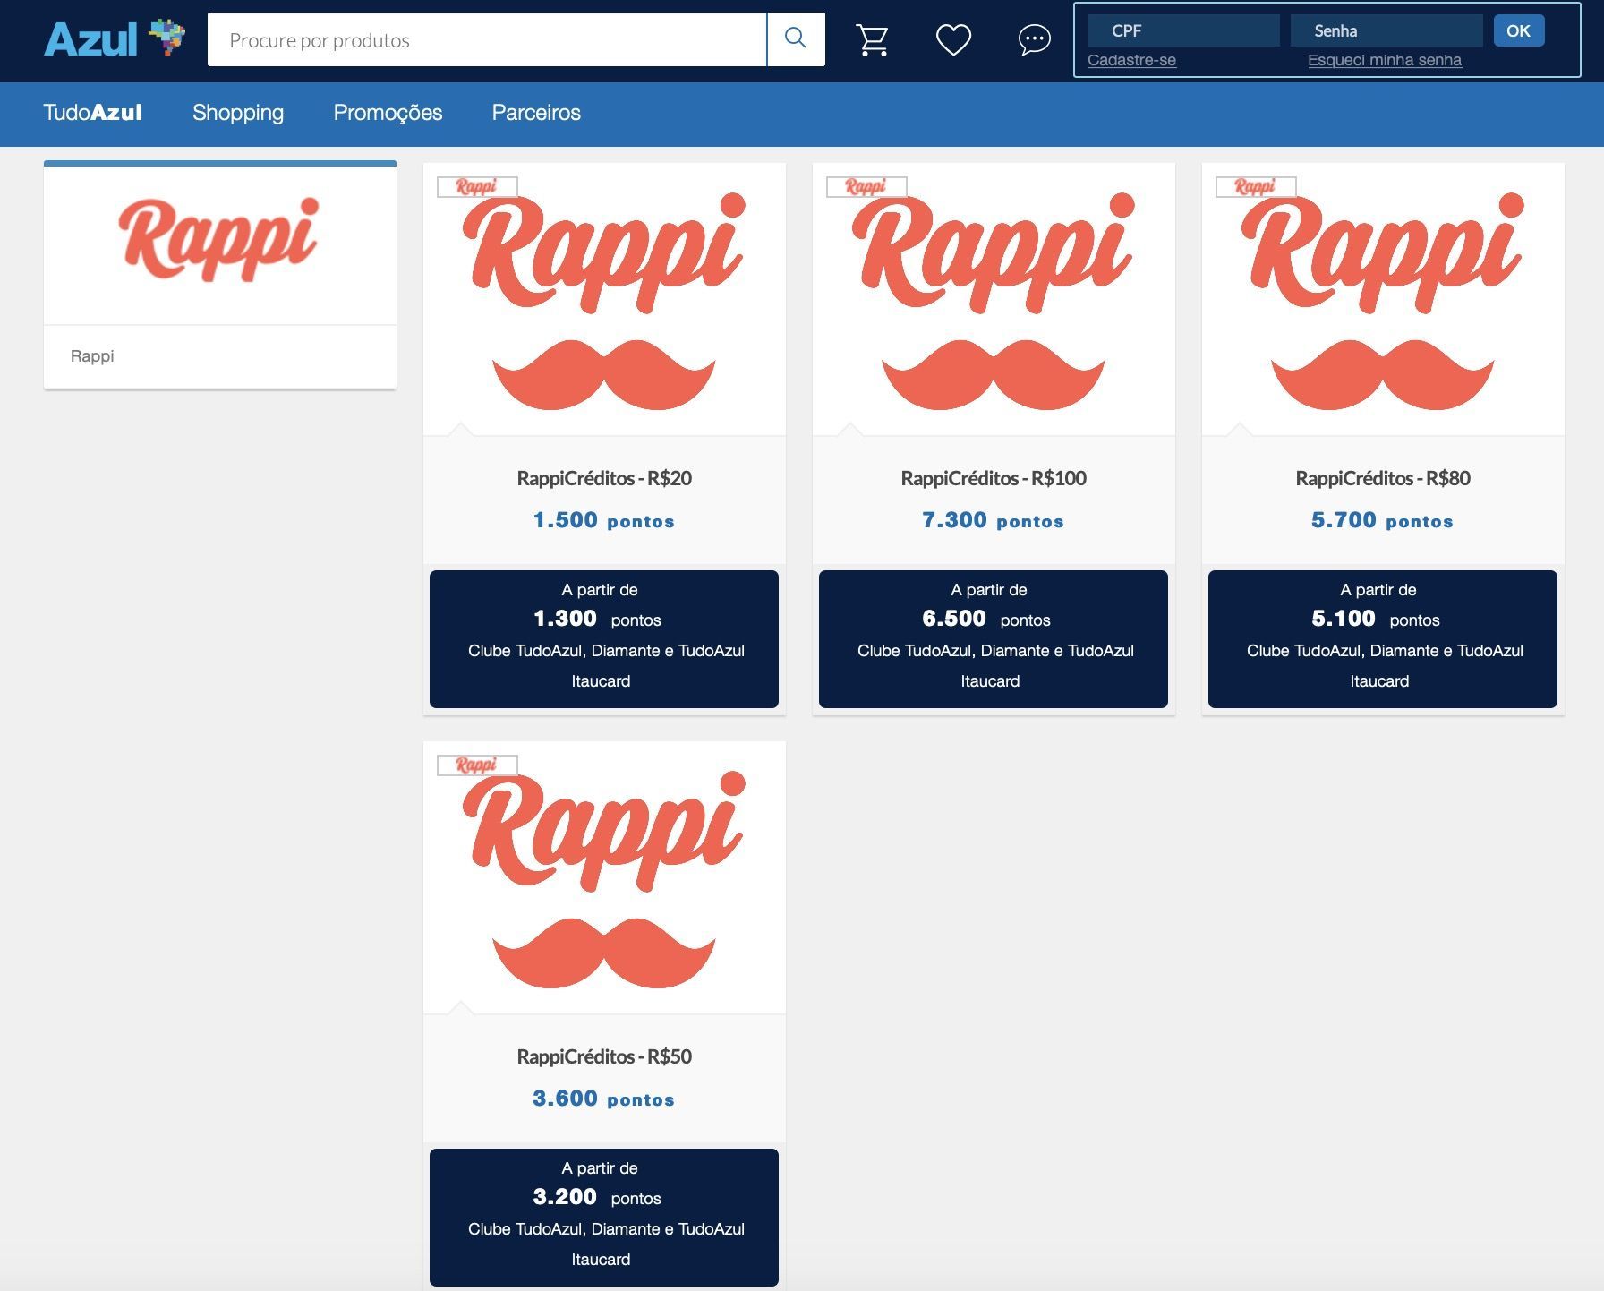Click the 1.500 pontos price

604,520
